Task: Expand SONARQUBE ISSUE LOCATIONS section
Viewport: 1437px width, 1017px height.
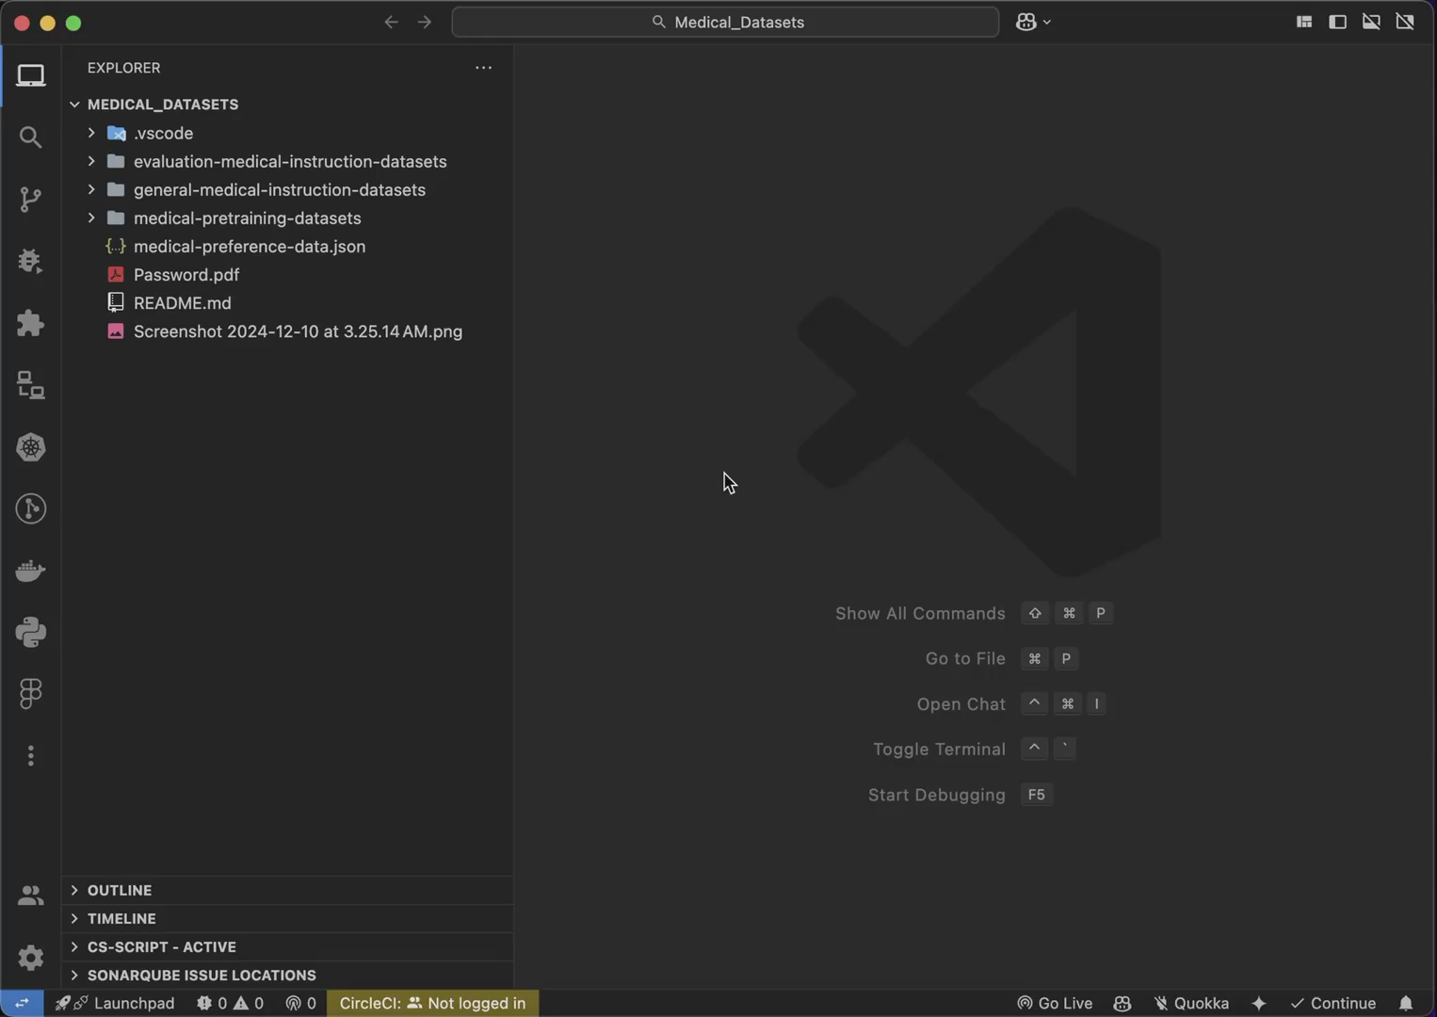Action: pos(287,975)
